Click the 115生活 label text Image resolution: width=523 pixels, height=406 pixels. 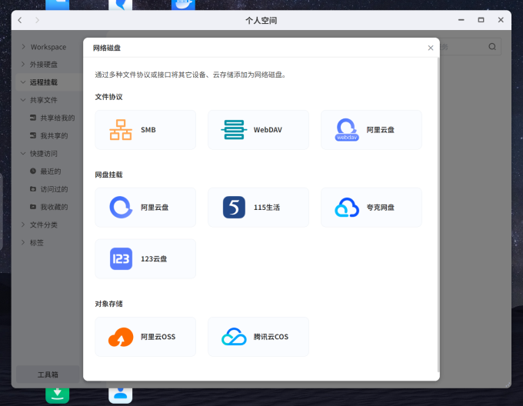(267, 208)
